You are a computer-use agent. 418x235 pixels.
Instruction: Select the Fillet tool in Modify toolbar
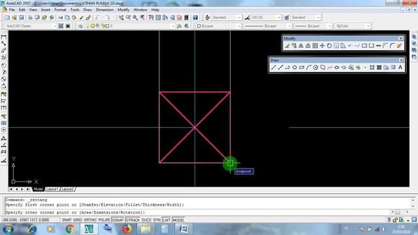(392, 46)
